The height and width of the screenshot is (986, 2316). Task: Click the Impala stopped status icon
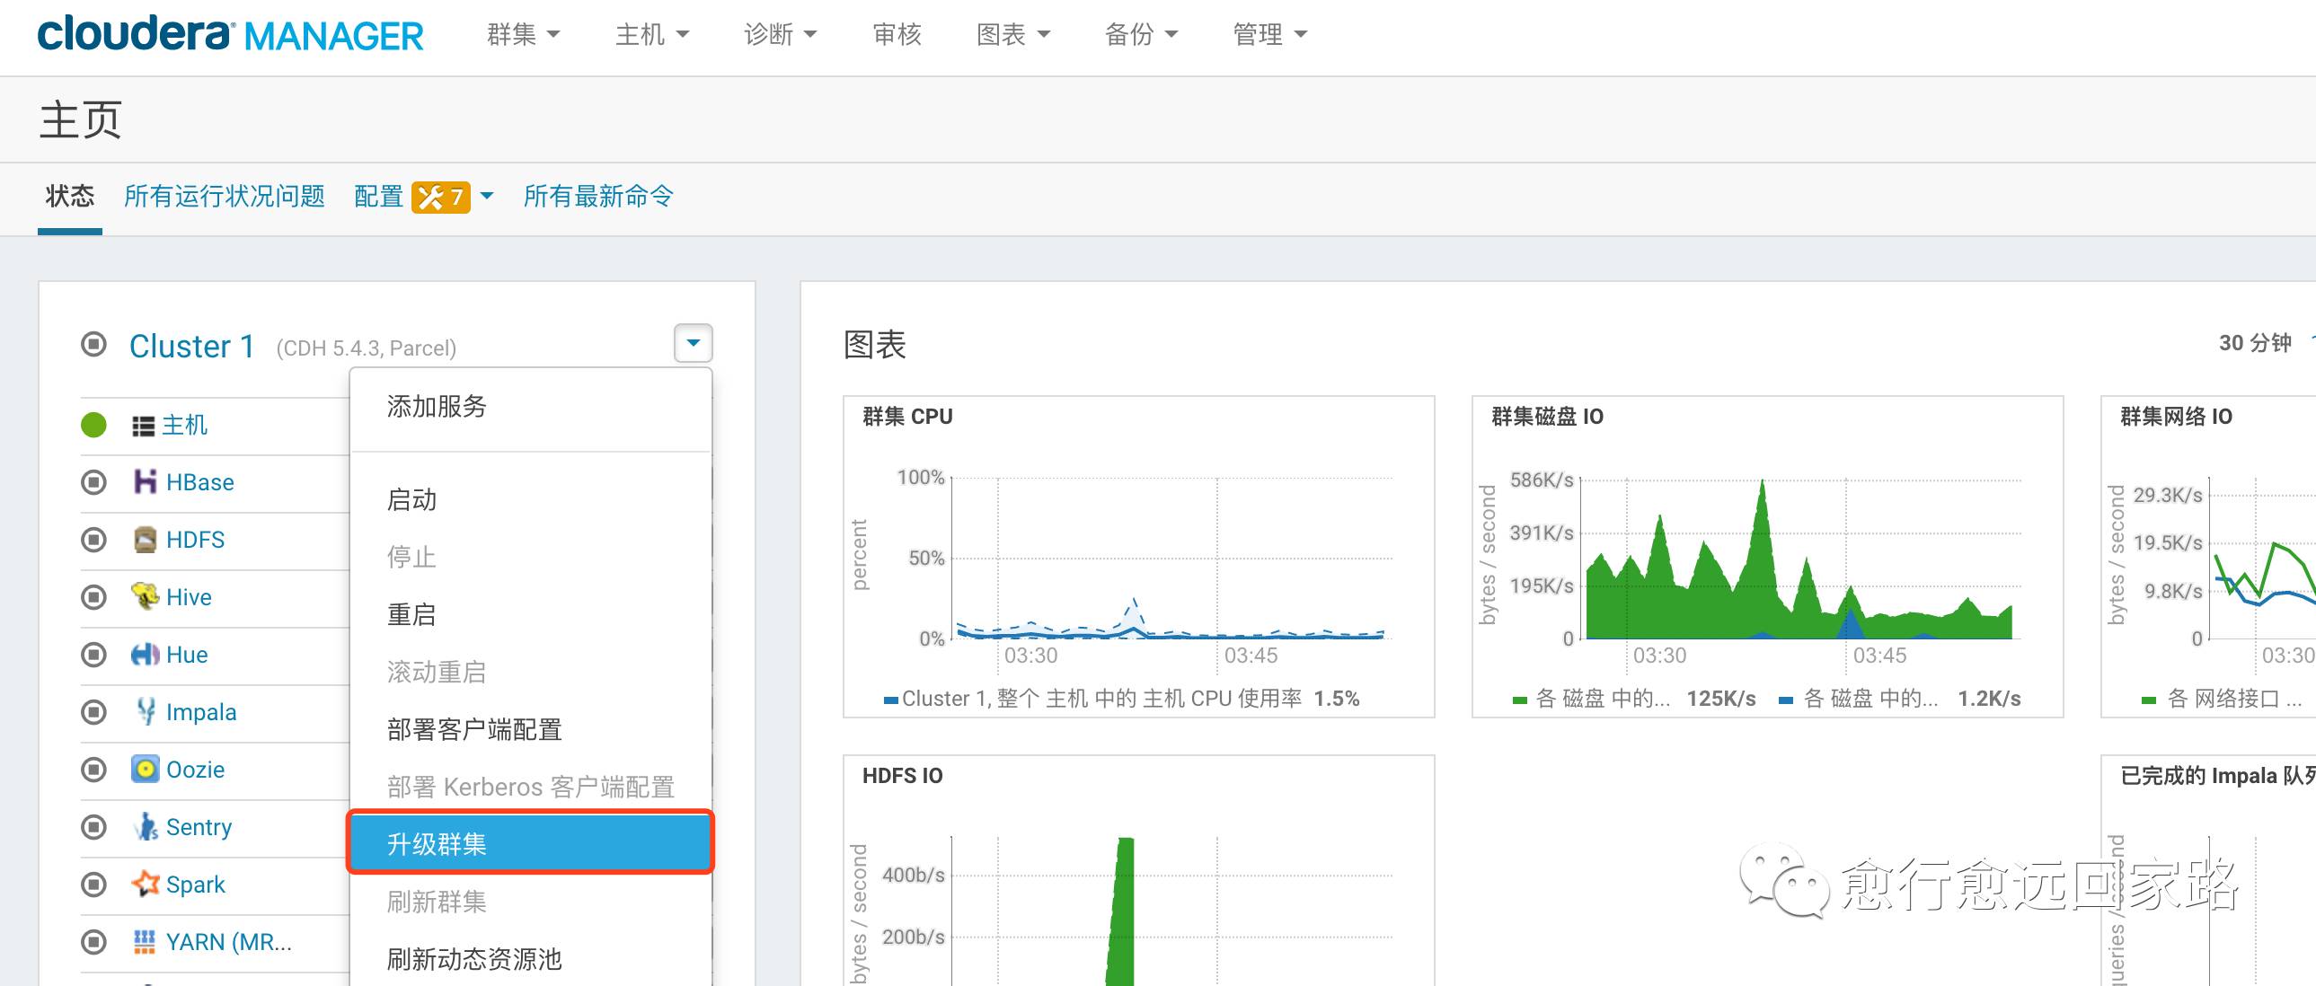point(93,713)
